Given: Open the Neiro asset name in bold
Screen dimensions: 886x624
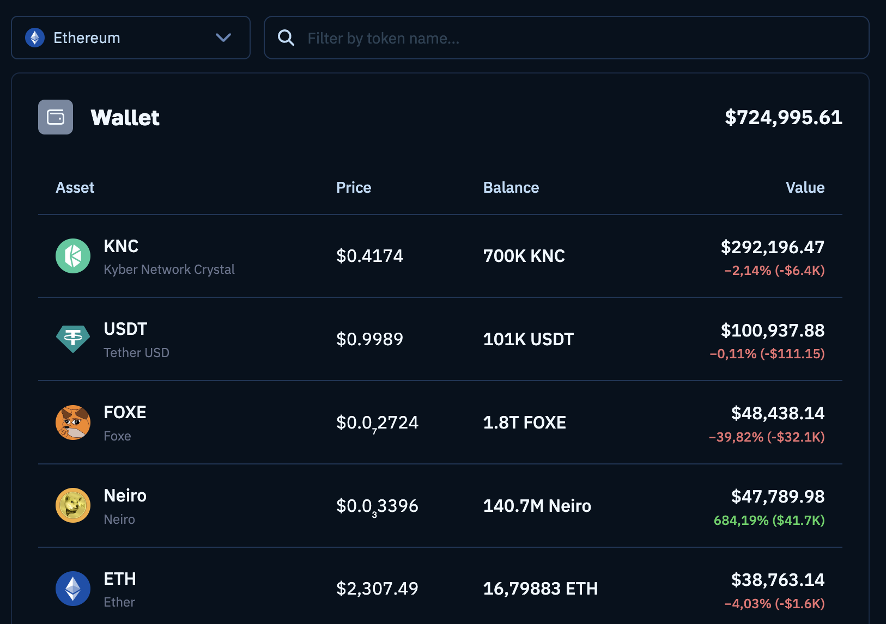Looking at the screenshot, I should point(125,495).
